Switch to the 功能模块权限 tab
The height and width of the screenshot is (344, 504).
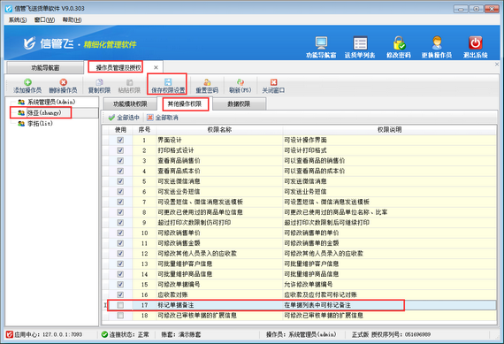pos(130,103)
